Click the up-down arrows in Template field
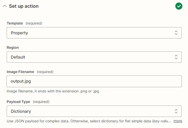188x128 pixels. click(176, 33)
